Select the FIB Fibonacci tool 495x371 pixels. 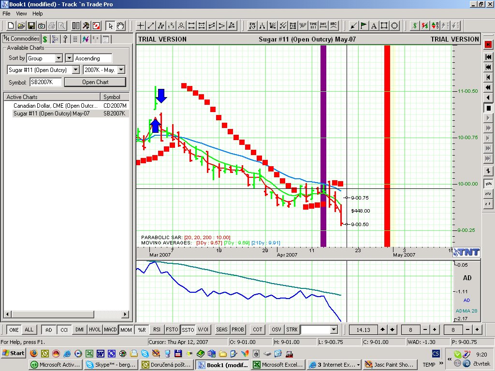pos(292,26)
